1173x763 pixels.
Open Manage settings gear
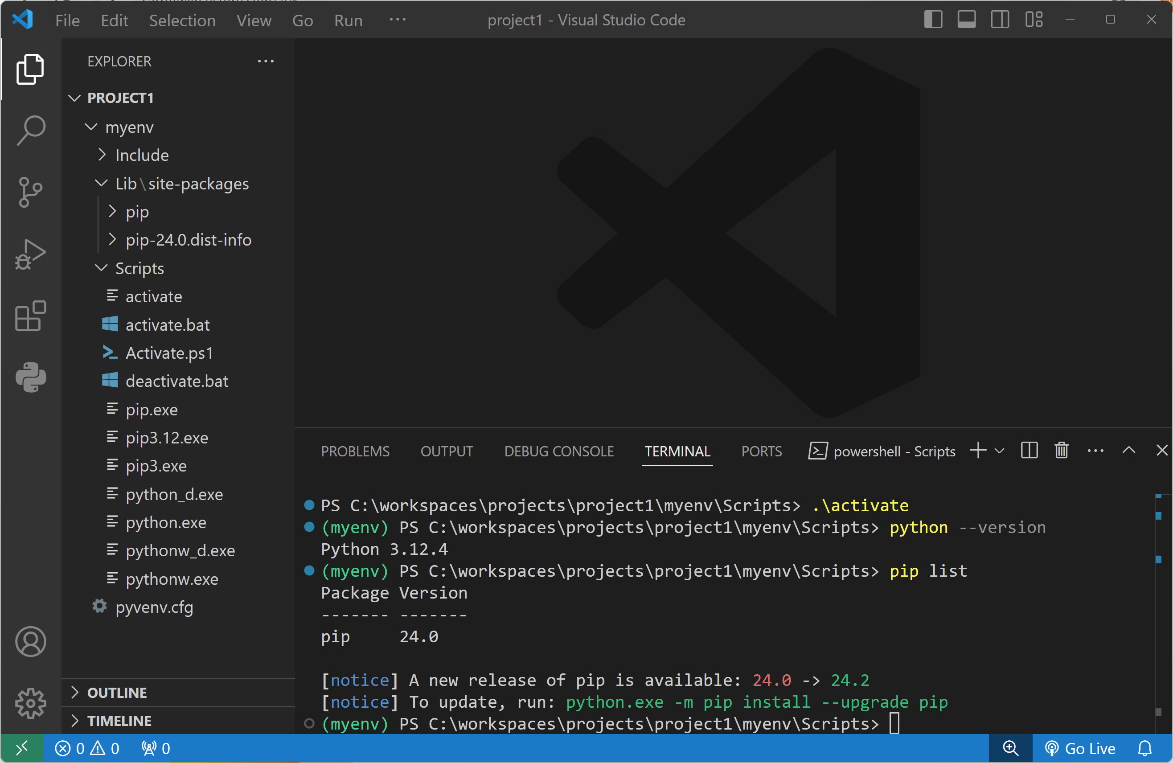[31, 703]
